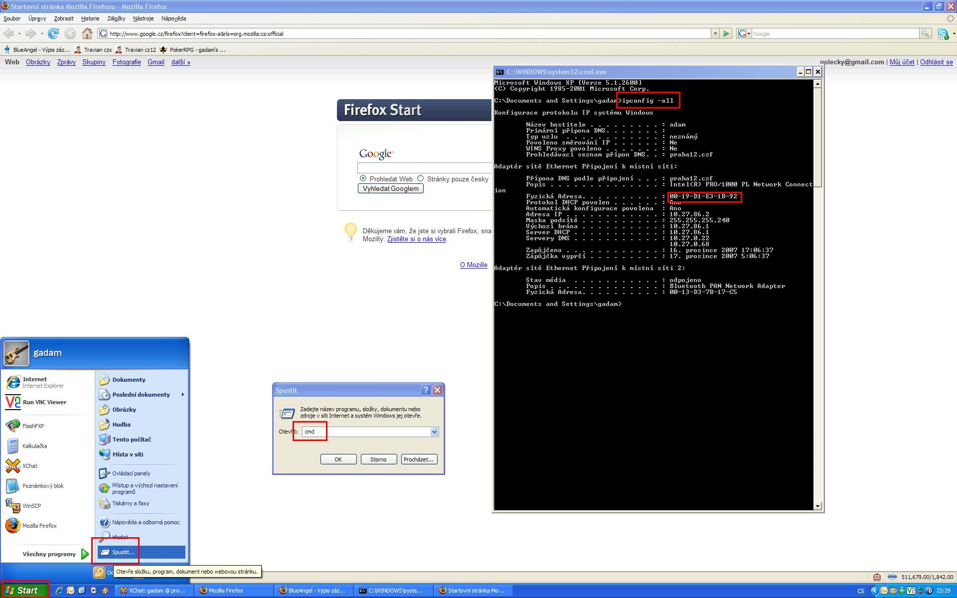Screen dimensions: 957x598
Task: Click Procházet... in the Spustit dialog
Action: tap(419, 459)
